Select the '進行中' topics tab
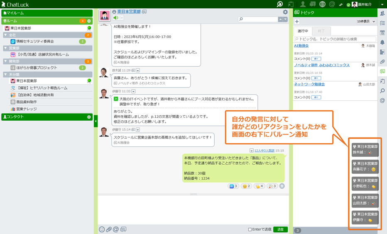The width and height of the screenshot is (387, 234). (x=303, y=31)
